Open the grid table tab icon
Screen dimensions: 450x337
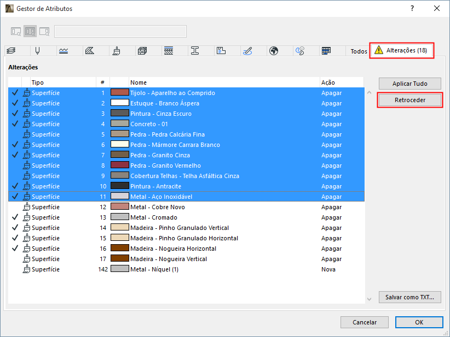tap(326, 51)
